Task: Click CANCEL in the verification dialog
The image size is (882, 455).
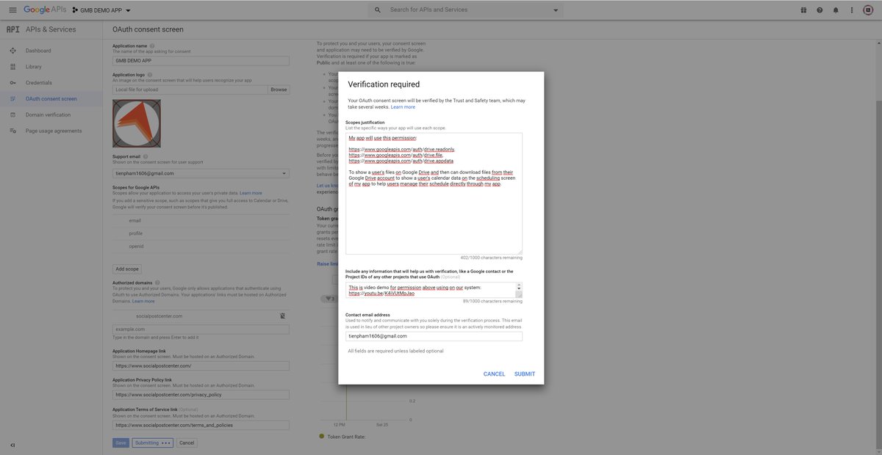Action: [x=494, y=374]
